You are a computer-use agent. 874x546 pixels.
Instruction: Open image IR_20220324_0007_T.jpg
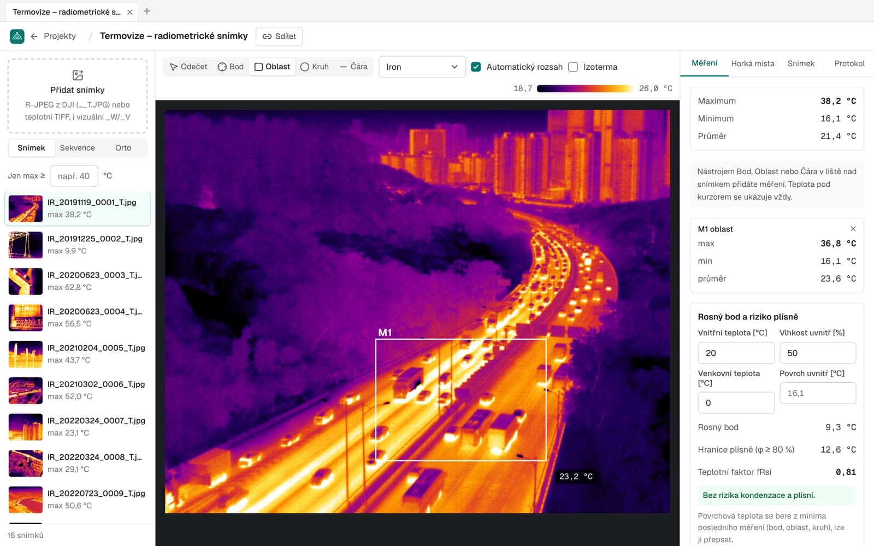[78, 427]
